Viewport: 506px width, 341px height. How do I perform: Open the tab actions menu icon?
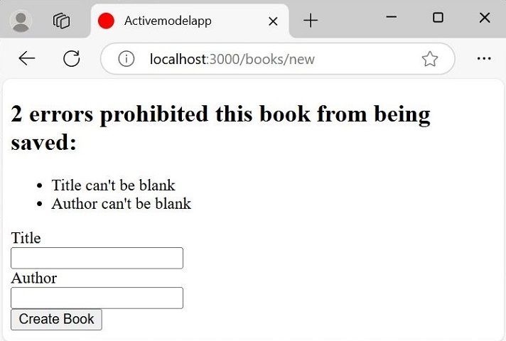coord(62,21)
